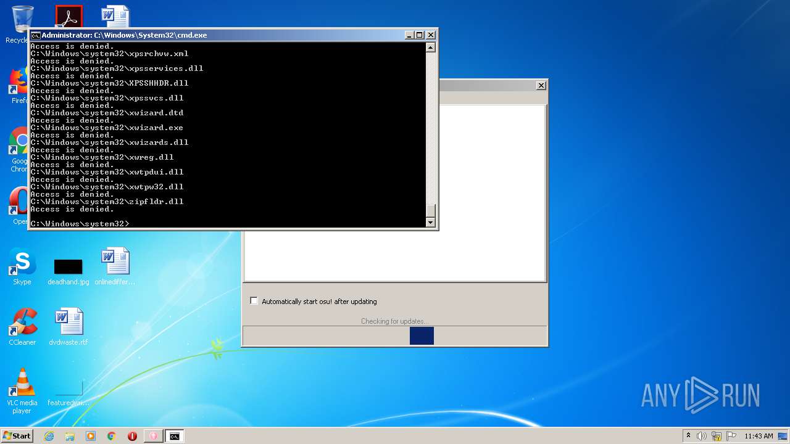
Task: Open Opera from the taskbar
Action: (x=132, y=436)
